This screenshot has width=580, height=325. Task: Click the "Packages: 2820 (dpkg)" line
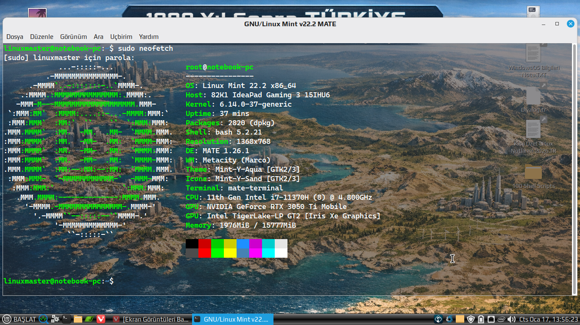click(230, 123)
